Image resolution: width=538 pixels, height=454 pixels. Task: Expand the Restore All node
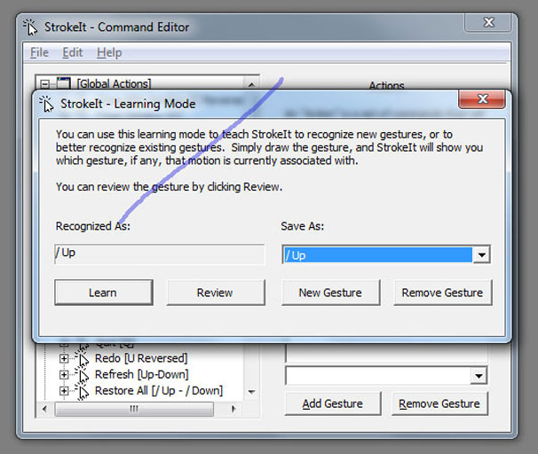pos(63,391)
